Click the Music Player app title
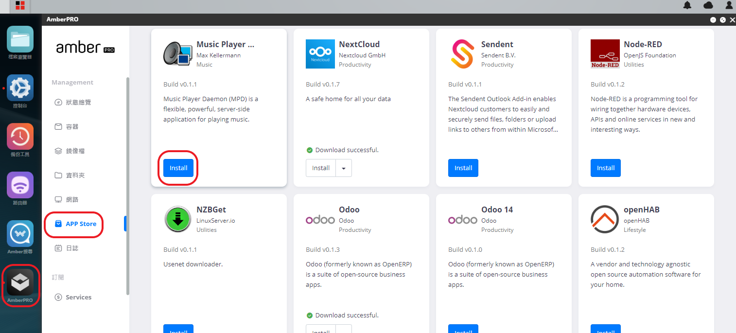 tap(225, 44)
